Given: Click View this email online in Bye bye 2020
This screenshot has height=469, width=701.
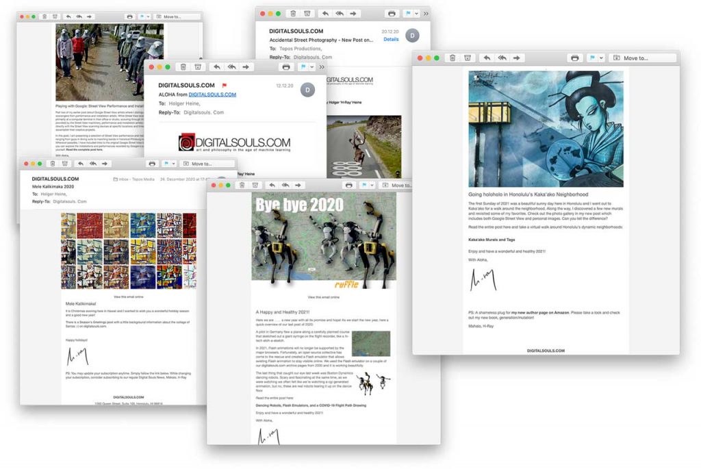Looking at the screenshot, I should coord(323,297).
